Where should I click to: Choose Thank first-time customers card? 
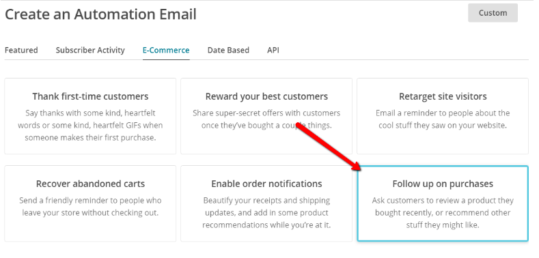coord(90,116)
